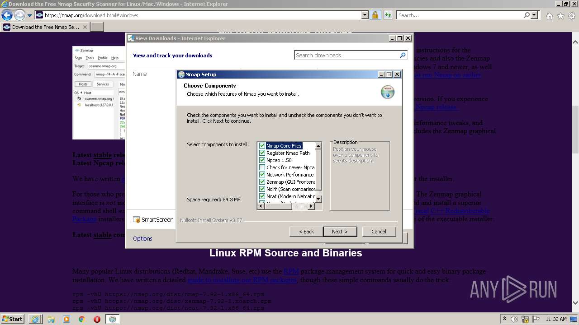Select Nmap Setup taskbar button
Screen dimensions: 579x325
click(113, 319)
